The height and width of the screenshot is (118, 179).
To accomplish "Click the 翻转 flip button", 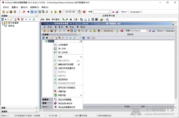I will tap(48, 19).
